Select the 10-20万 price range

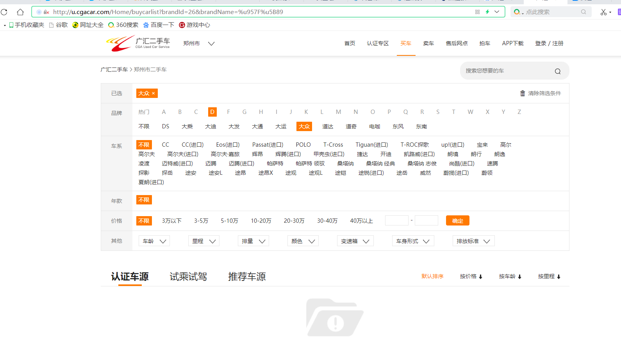261,221
